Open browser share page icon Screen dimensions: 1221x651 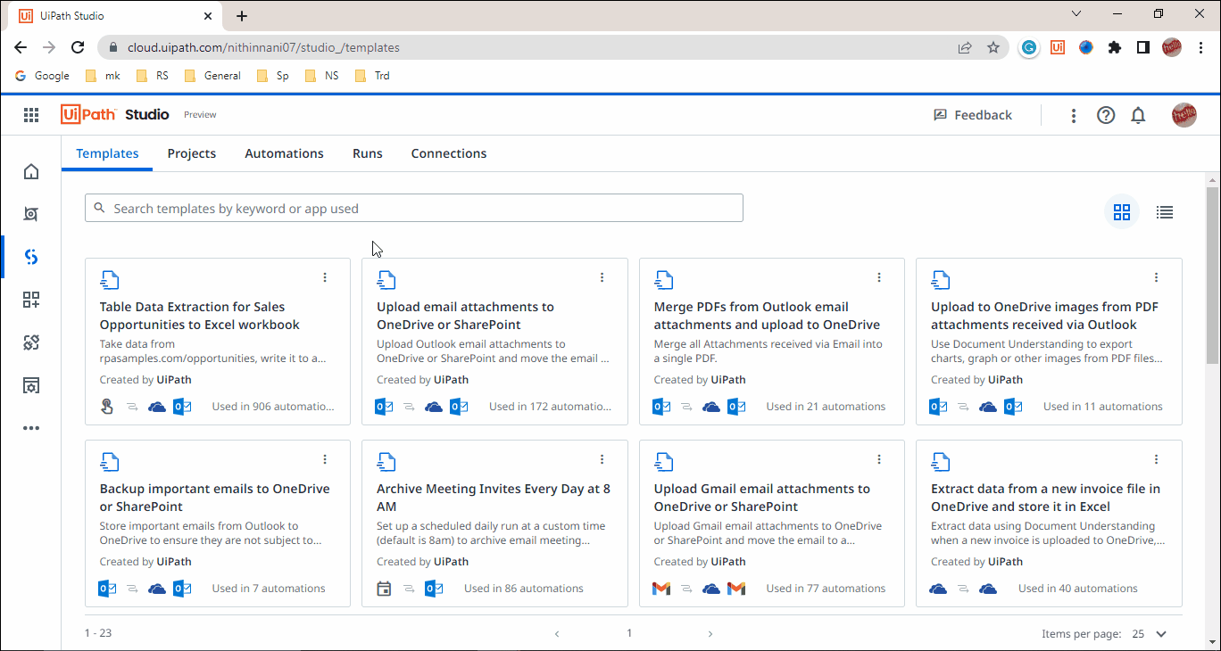coord(965,47)
